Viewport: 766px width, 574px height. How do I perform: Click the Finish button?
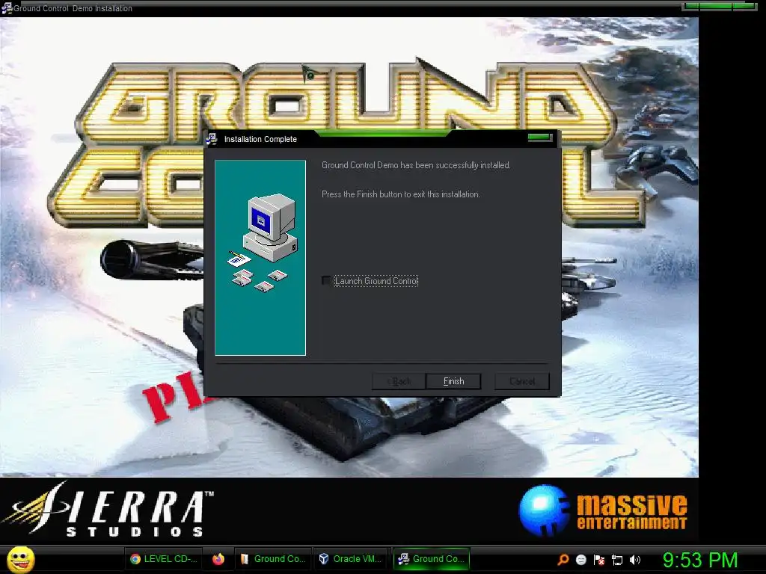pyautogui.click(x=453, y=381)
